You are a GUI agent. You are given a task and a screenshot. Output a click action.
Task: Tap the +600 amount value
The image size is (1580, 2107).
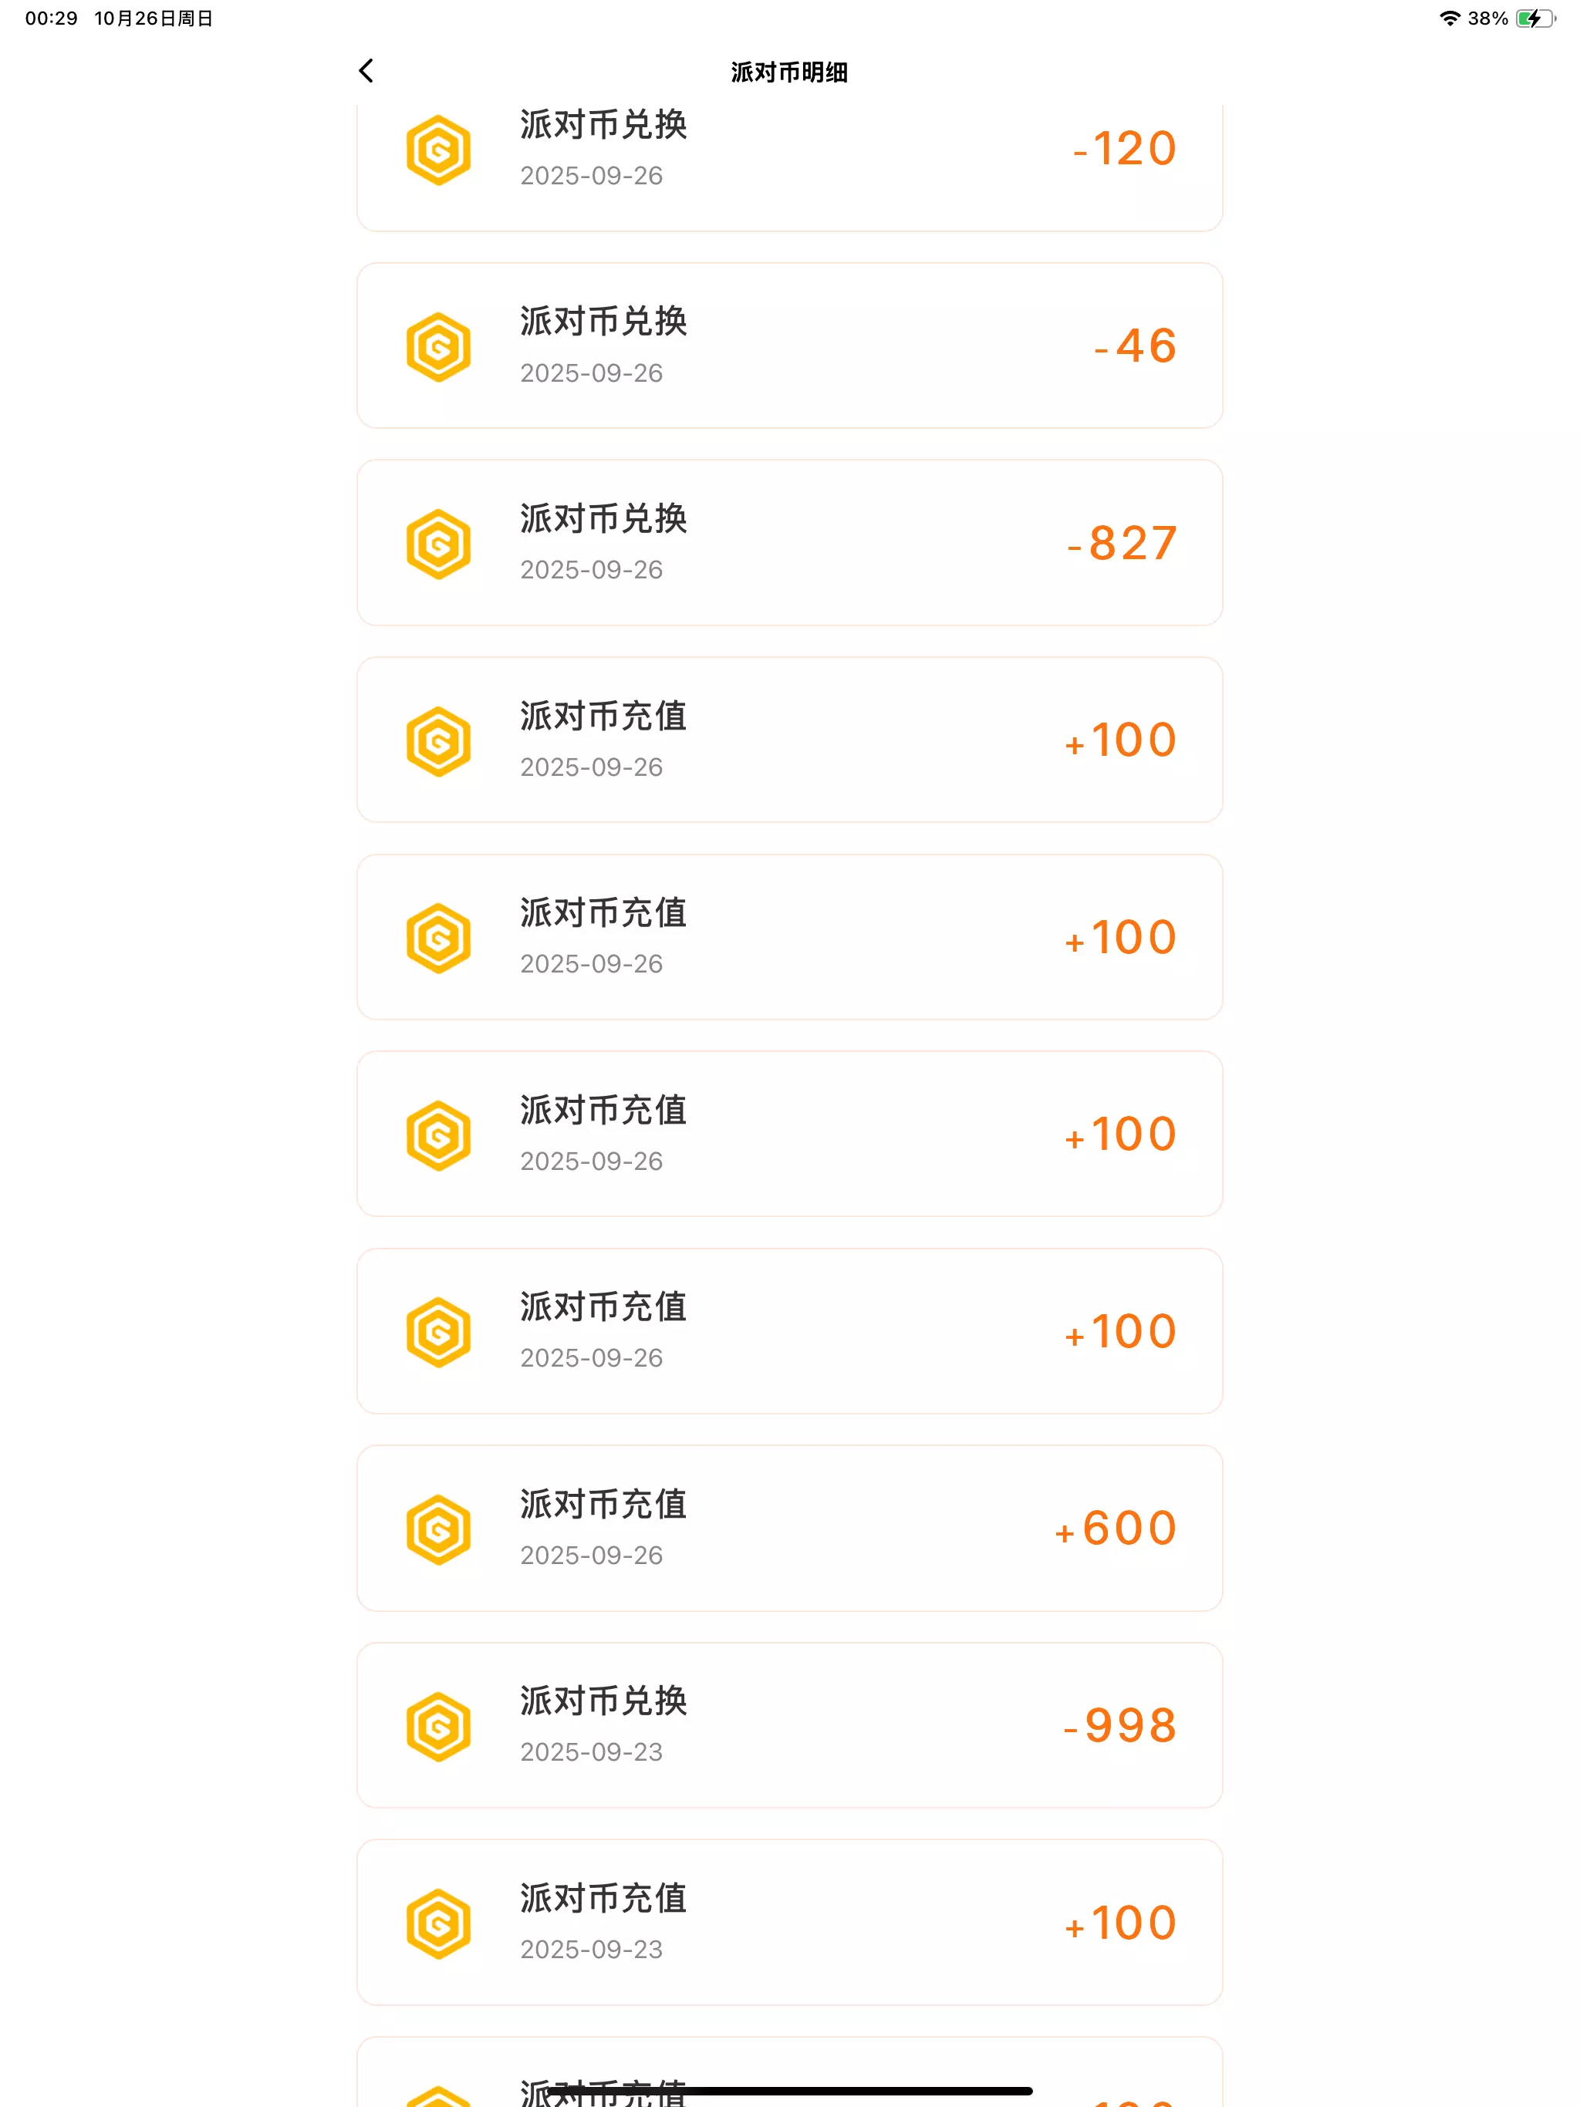[1116, 1529]
